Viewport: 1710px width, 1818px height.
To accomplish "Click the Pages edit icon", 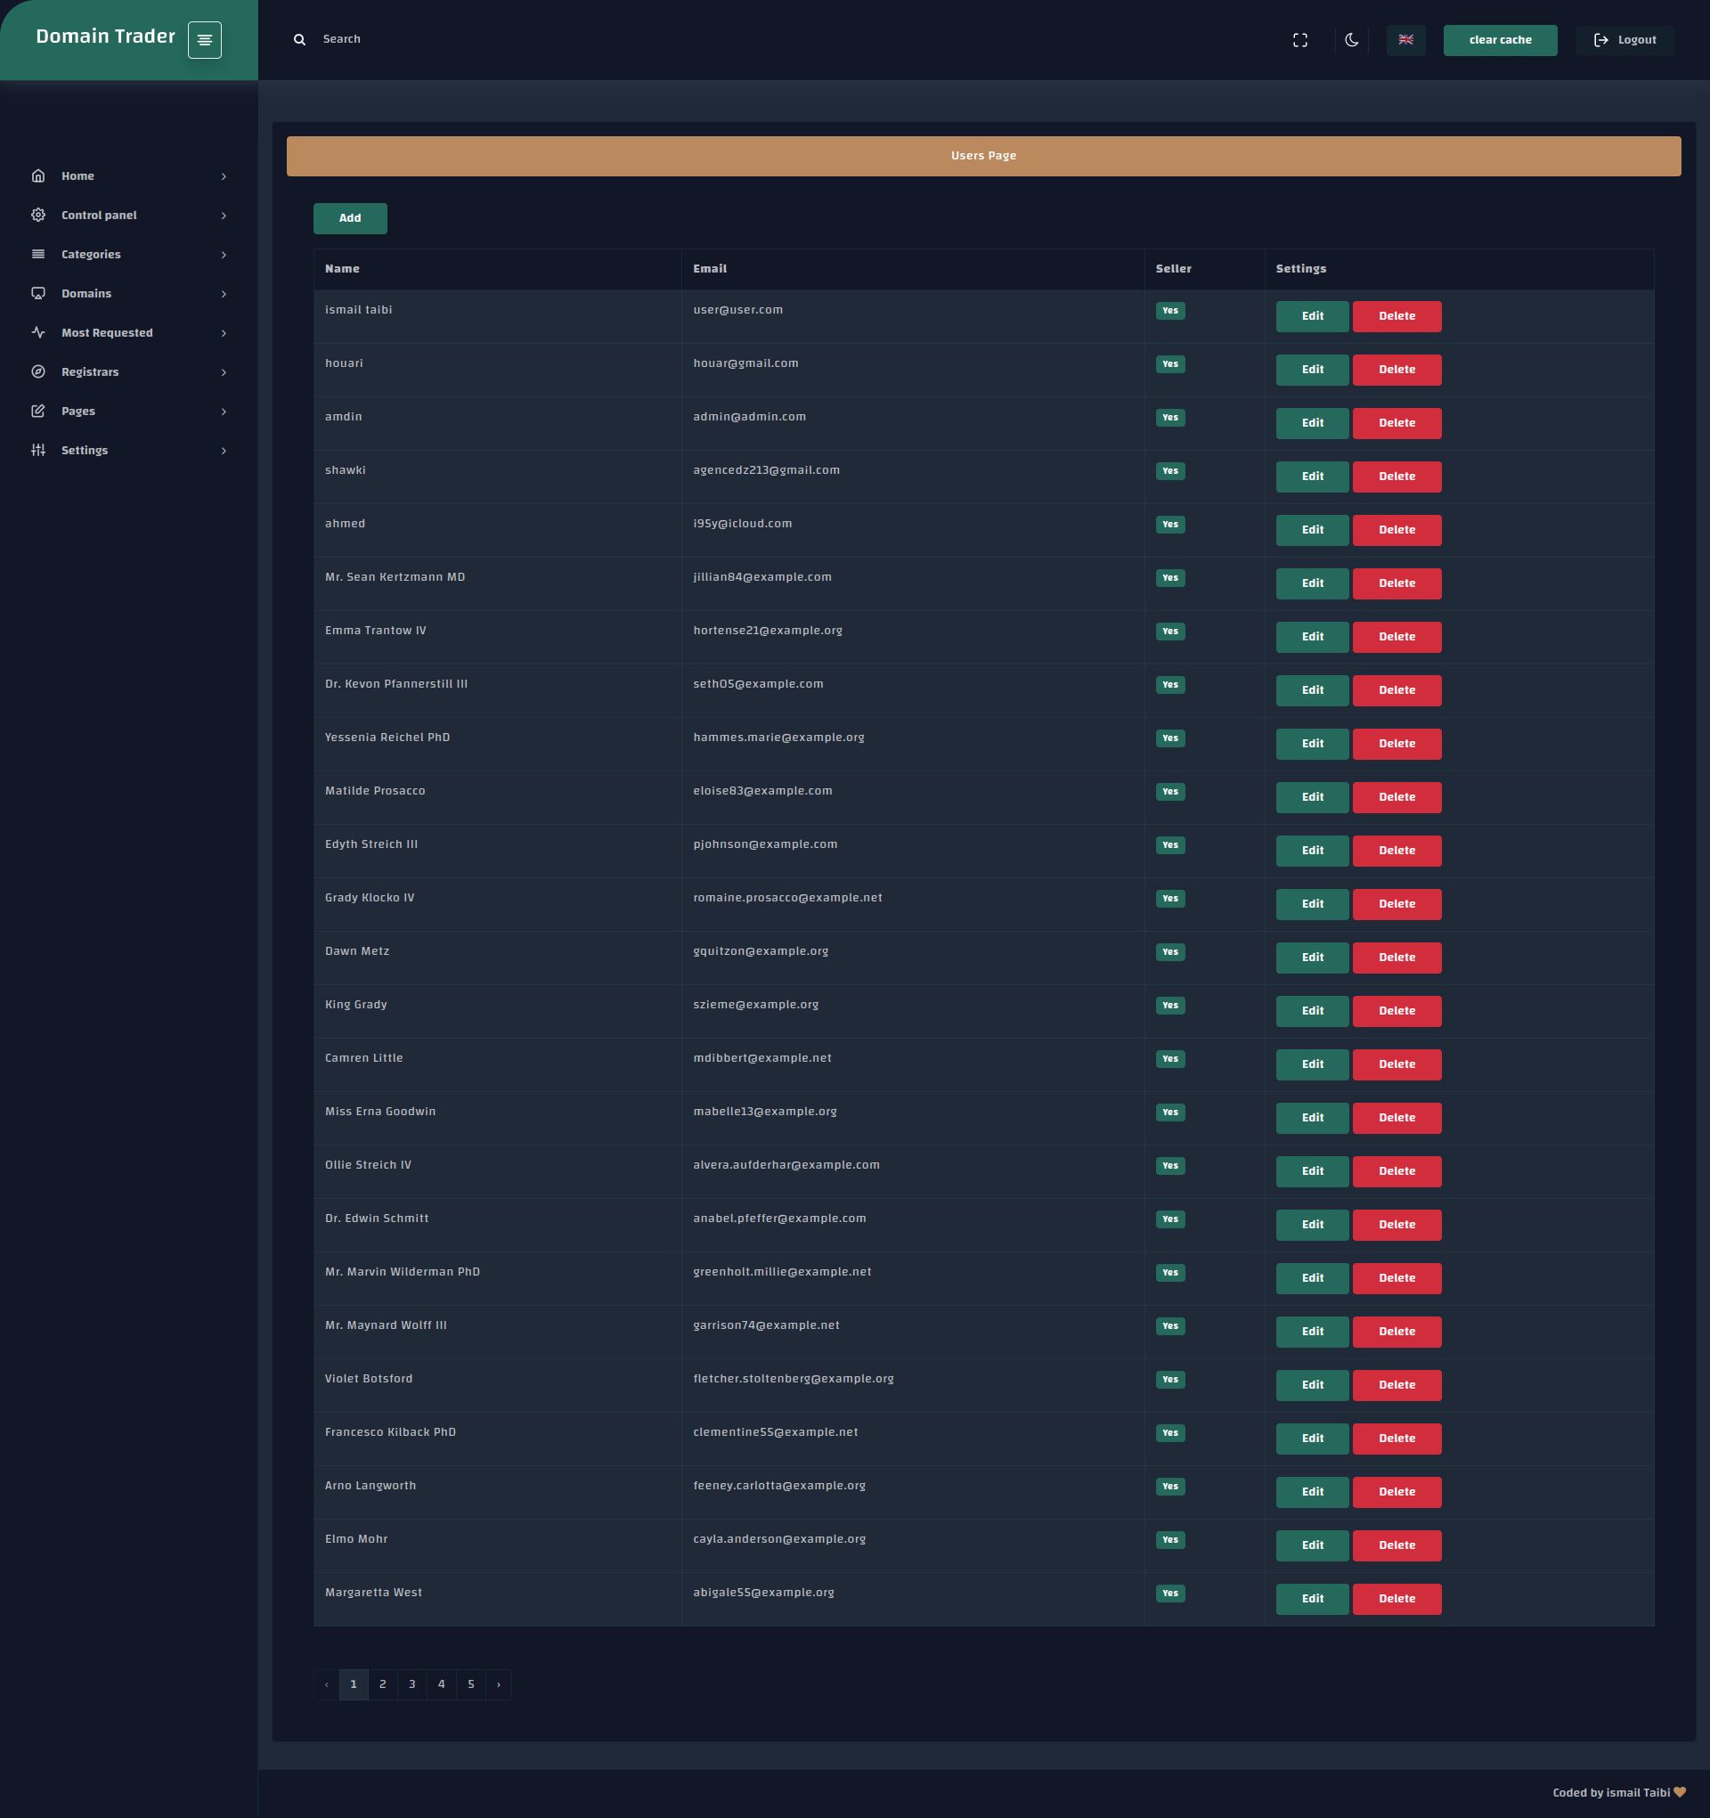I will point(38,412).
